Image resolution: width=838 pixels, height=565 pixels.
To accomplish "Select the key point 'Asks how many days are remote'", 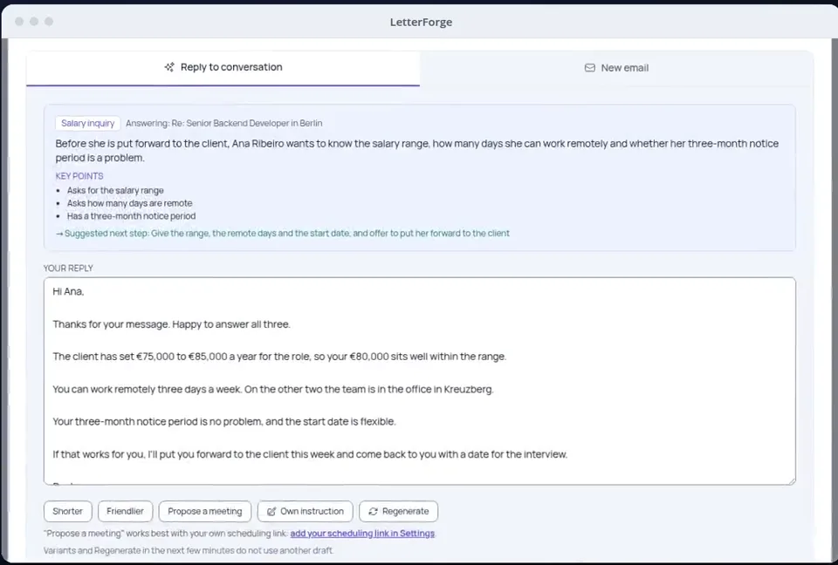I will click(129, 203).
